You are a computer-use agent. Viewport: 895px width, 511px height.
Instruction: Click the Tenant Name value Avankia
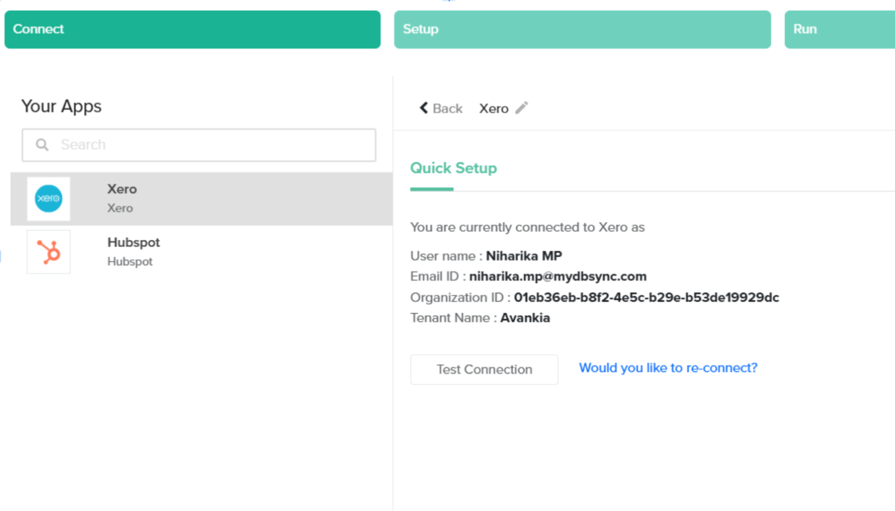pos(525,318)
